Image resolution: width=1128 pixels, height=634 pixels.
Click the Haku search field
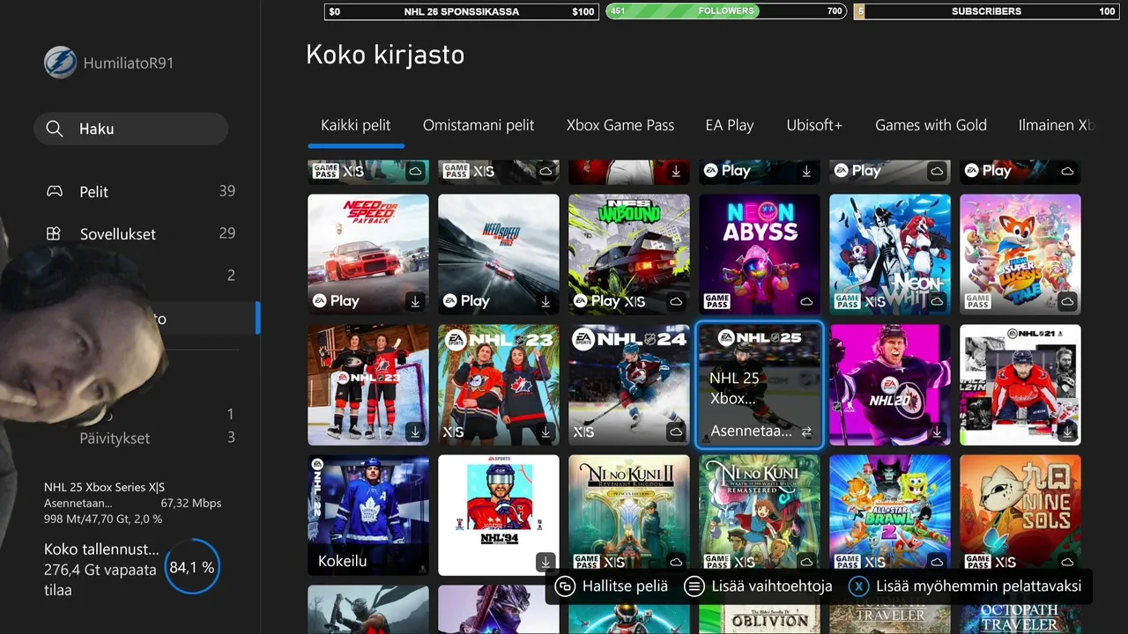(x=130, y=129)
